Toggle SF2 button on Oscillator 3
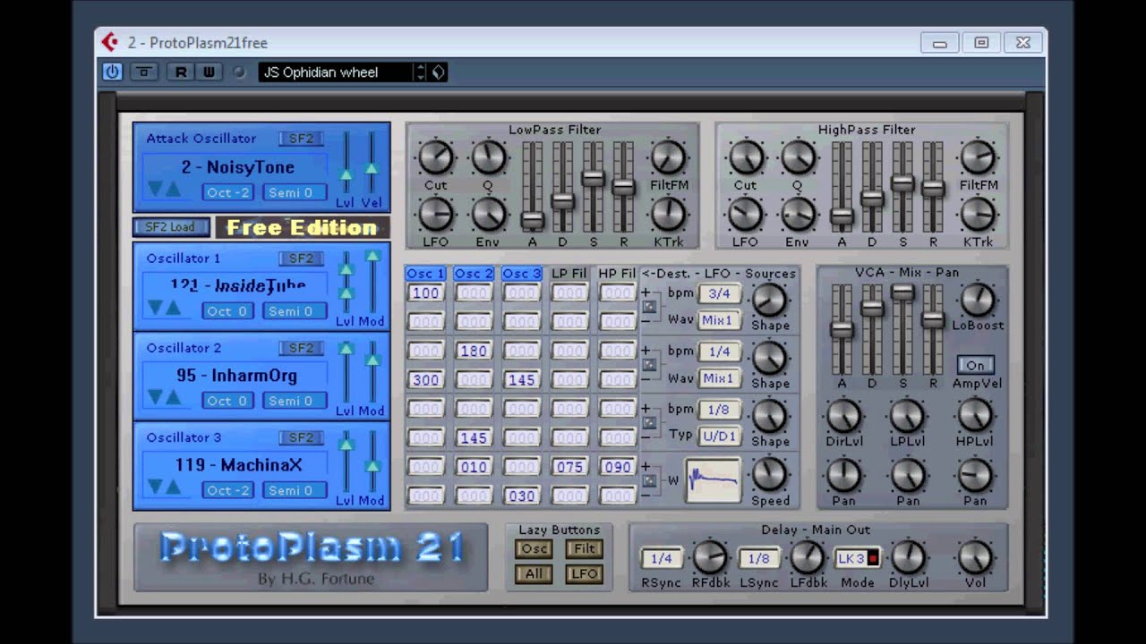Viewport: 1146px width, 644px height. click(301, 437)
